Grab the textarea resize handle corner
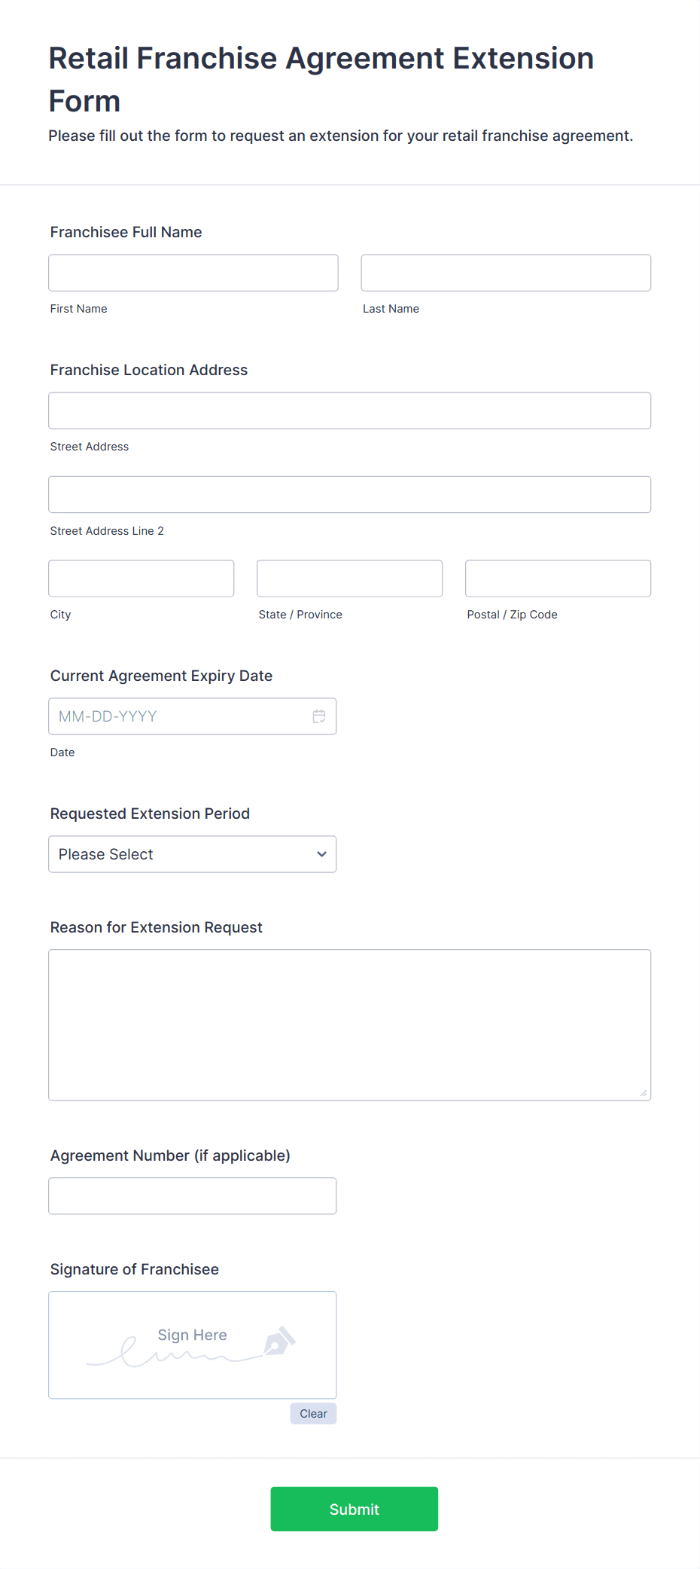 [x=644, y=1093]
